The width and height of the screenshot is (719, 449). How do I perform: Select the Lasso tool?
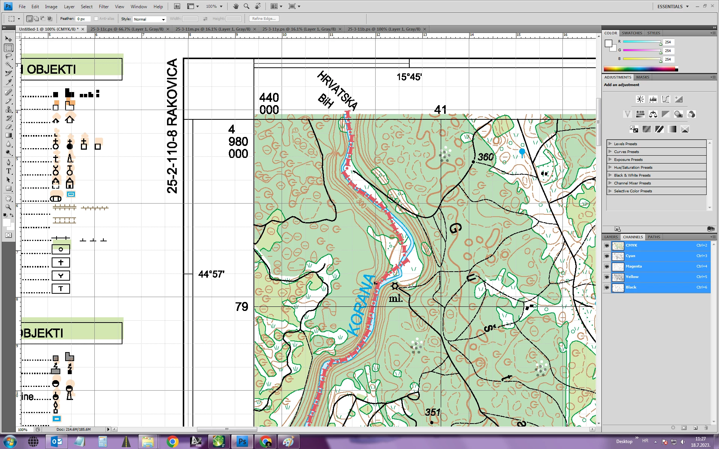pos(9,56)
